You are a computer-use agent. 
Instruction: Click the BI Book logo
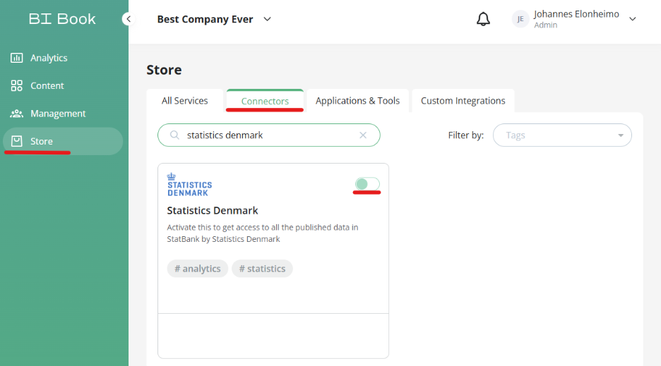coord(62,19)
